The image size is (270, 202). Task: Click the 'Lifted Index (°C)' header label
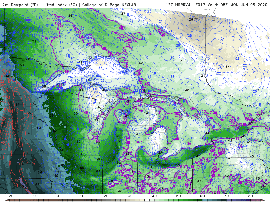point(60,5)
